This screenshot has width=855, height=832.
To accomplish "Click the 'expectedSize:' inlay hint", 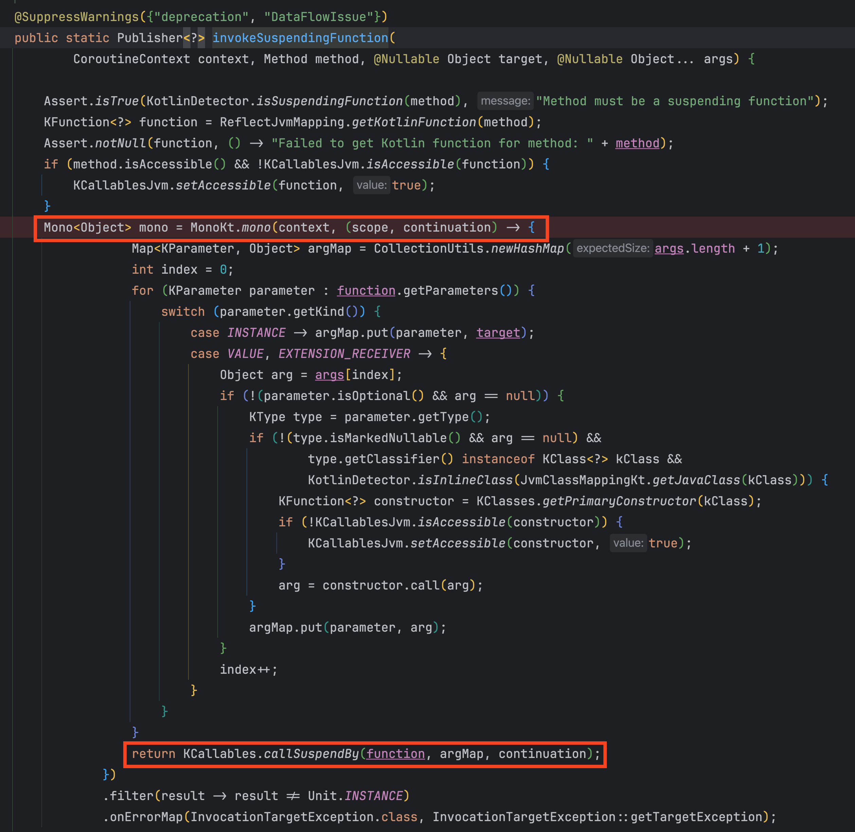I will [x=613, y=248].
